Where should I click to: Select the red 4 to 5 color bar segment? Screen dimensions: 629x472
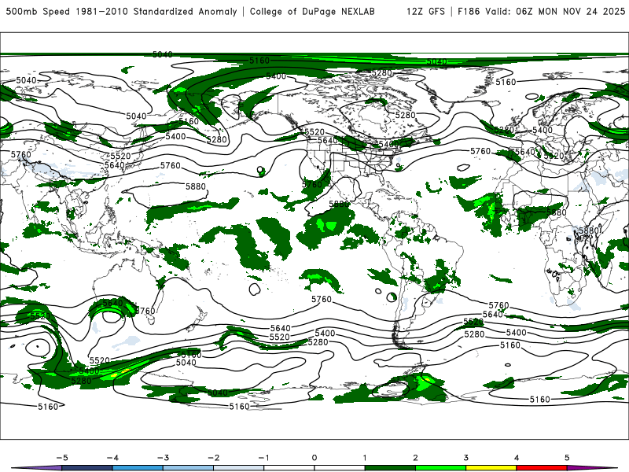click(x=542, y=468)
